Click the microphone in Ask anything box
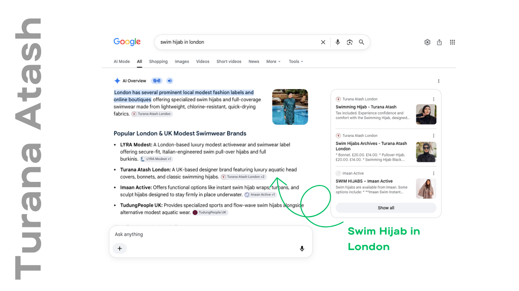Screen dimensions: 519x291 coord(302,249)
